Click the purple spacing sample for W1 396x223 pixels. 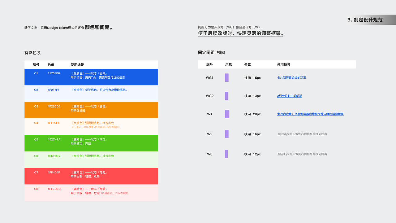tap(227, 114)
